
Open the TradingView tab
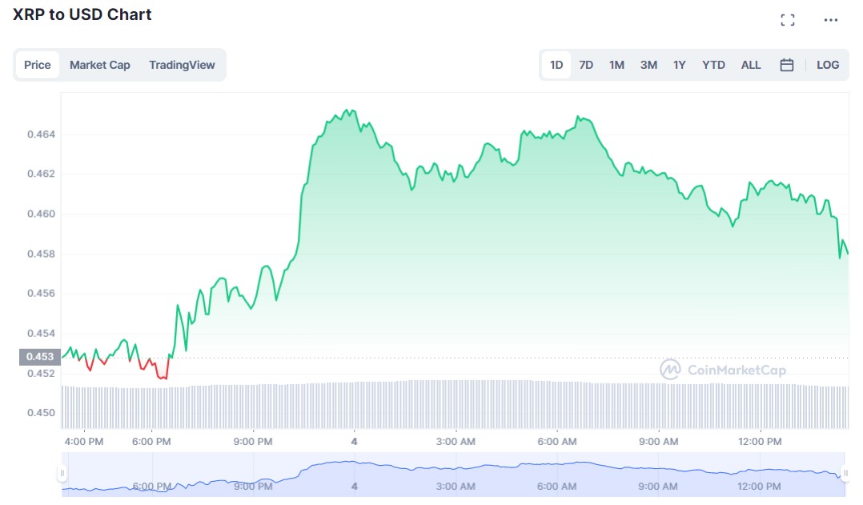point(183,65)
